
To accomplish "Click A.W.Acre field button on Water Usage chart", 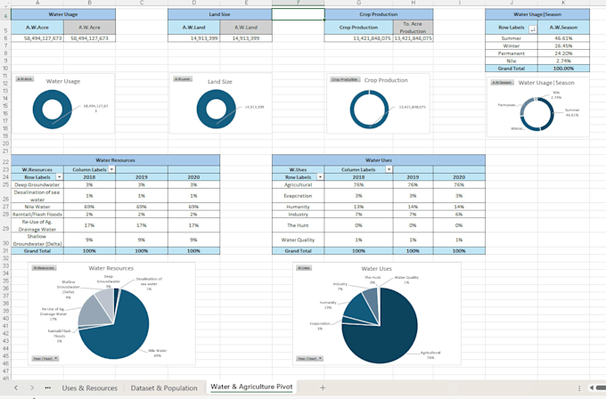I will (x=24, y=78).
